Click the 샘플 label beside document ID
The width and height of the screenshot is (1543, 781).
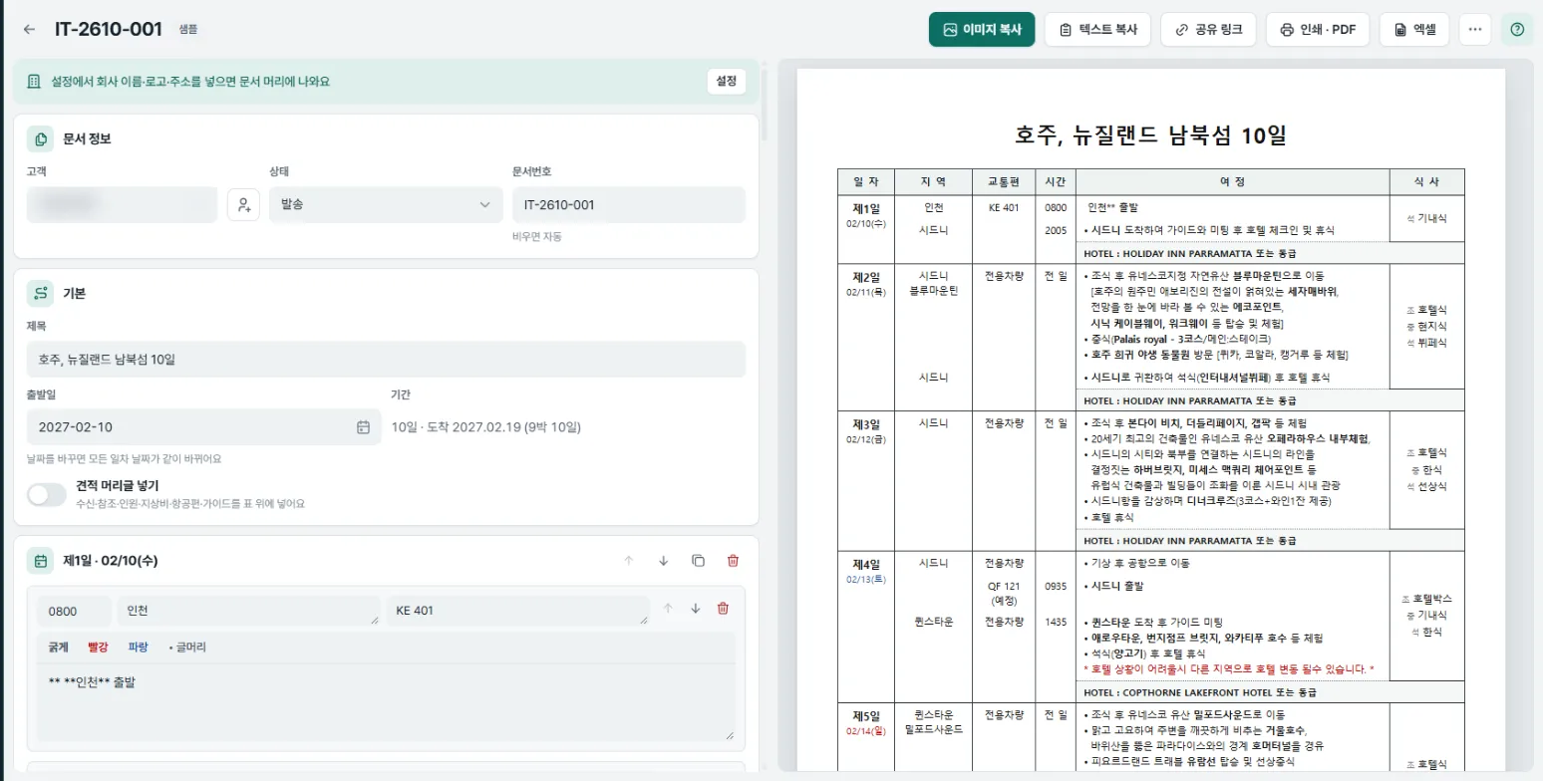[x=188, y=30]
